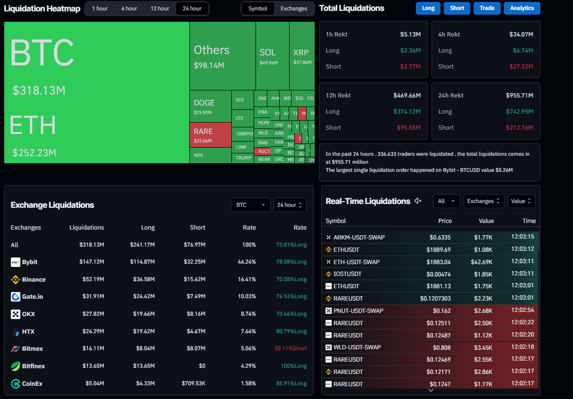Click the OKX exchange logo icon
The width and height of the screenshot is (573, 399).
tap(16, 314)
